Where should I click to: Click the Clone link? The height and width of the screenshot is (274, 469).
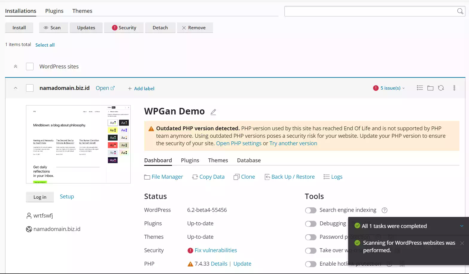(244, 177)
